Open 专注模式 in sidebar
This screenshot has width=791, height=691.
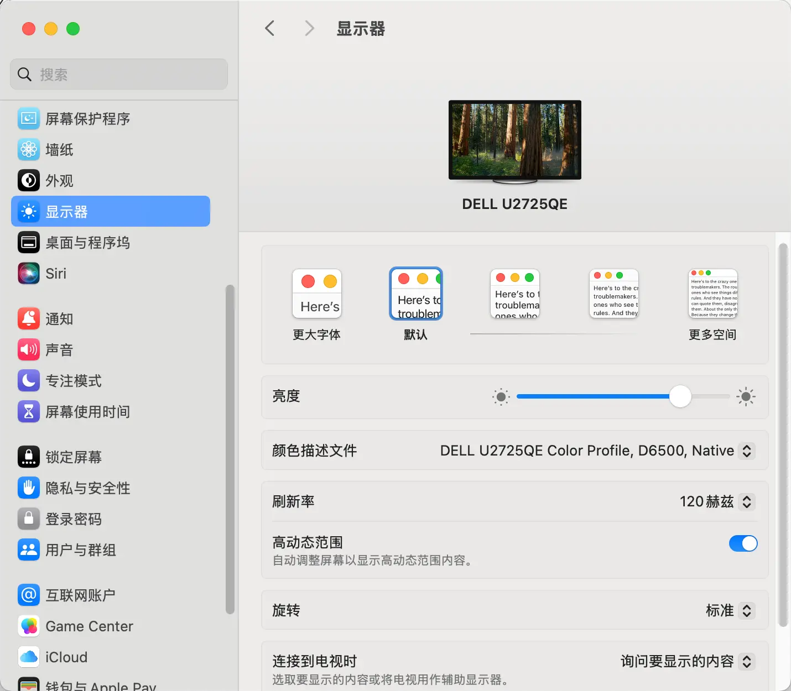111,380
